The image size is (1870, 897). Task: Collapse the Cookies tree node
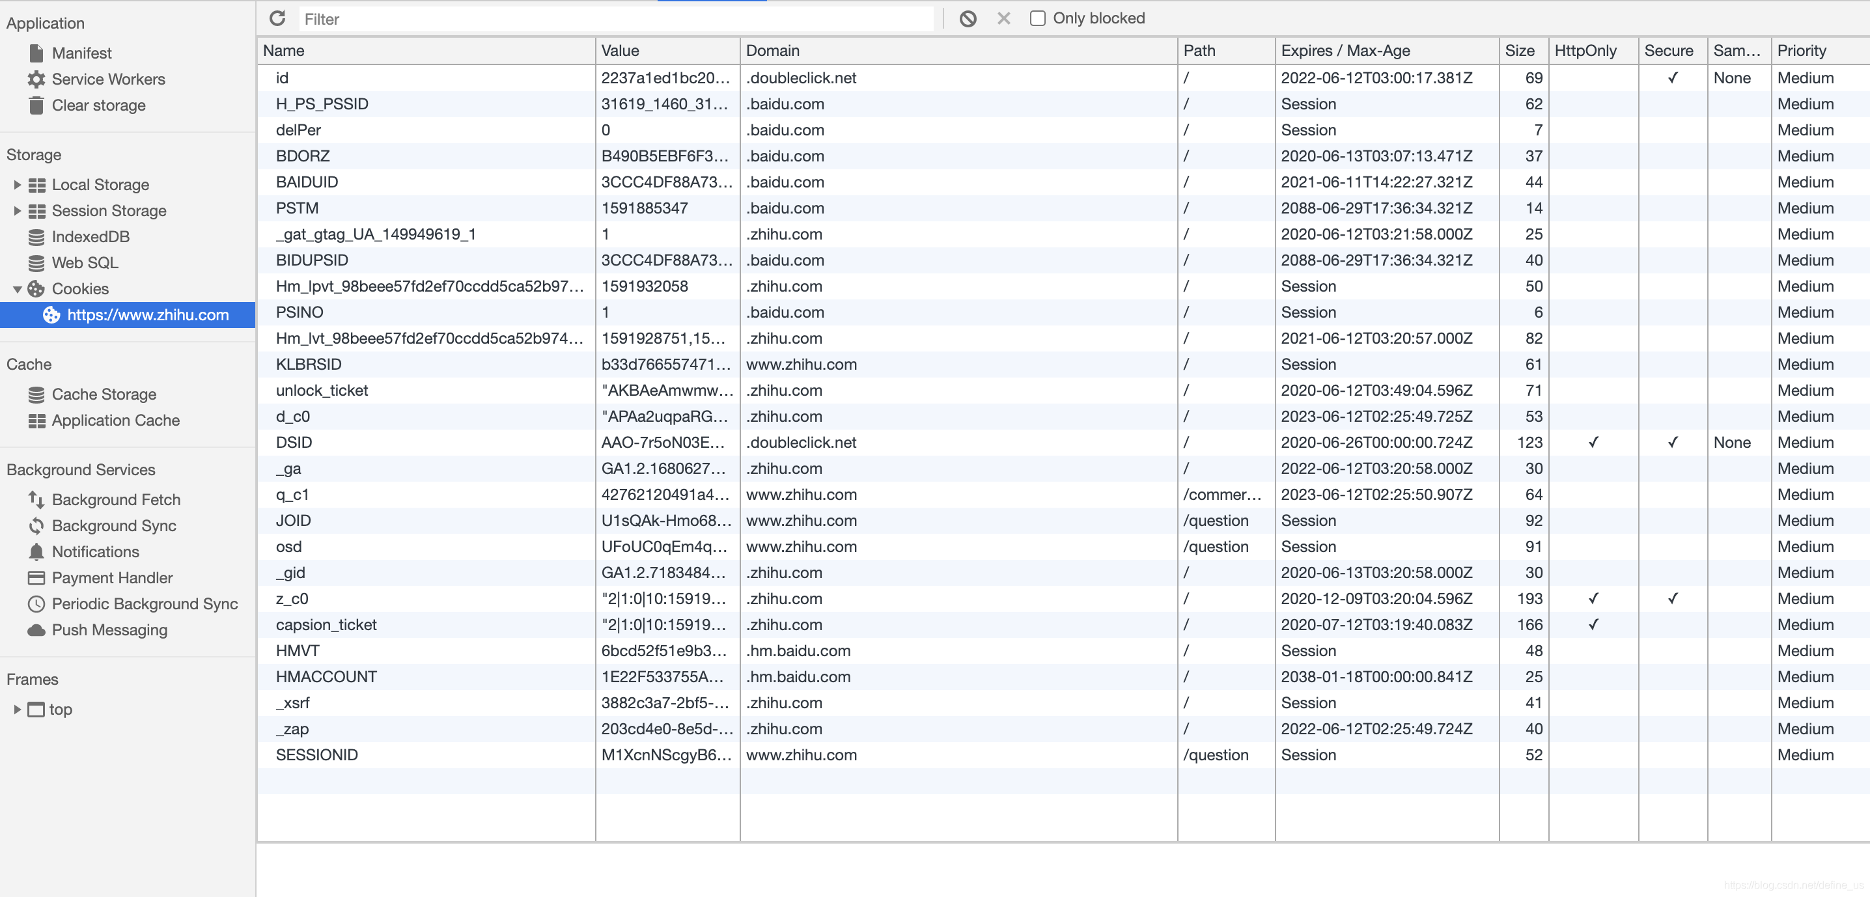tap(18, 290)
